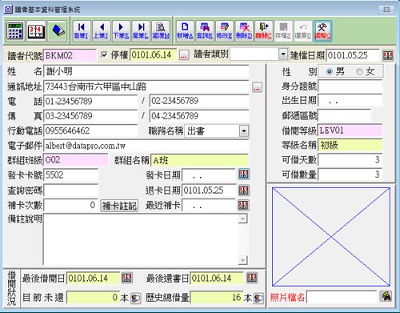Click fax field 03-23456789
This screenshot has width=400, height=313.
pos(90,116)
